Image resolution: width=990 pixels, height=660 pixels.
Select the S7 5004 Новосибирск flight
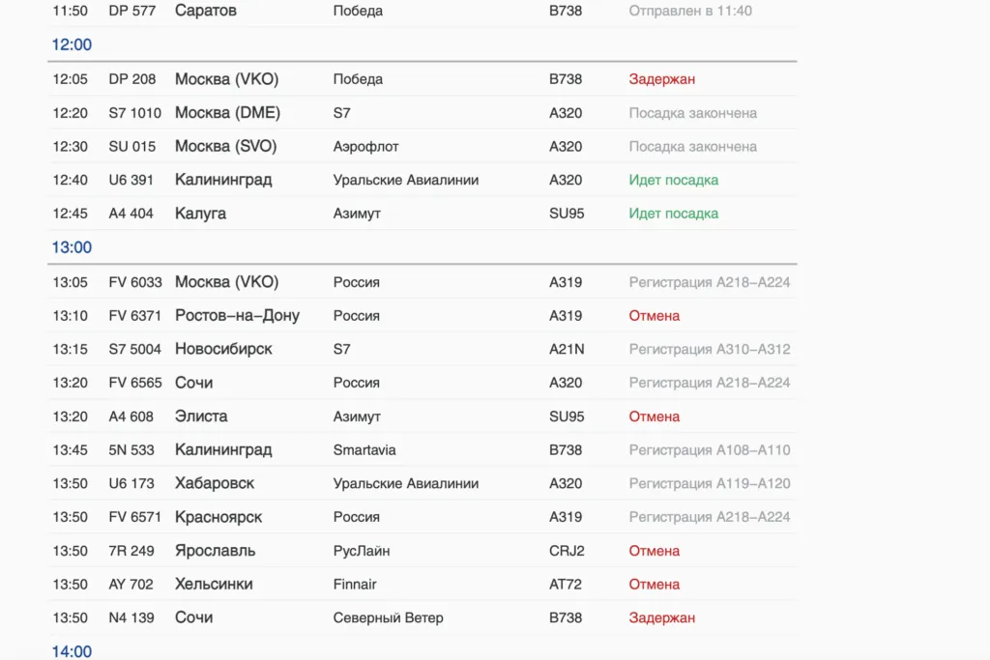pyautogui.click(x=422, y=349)
